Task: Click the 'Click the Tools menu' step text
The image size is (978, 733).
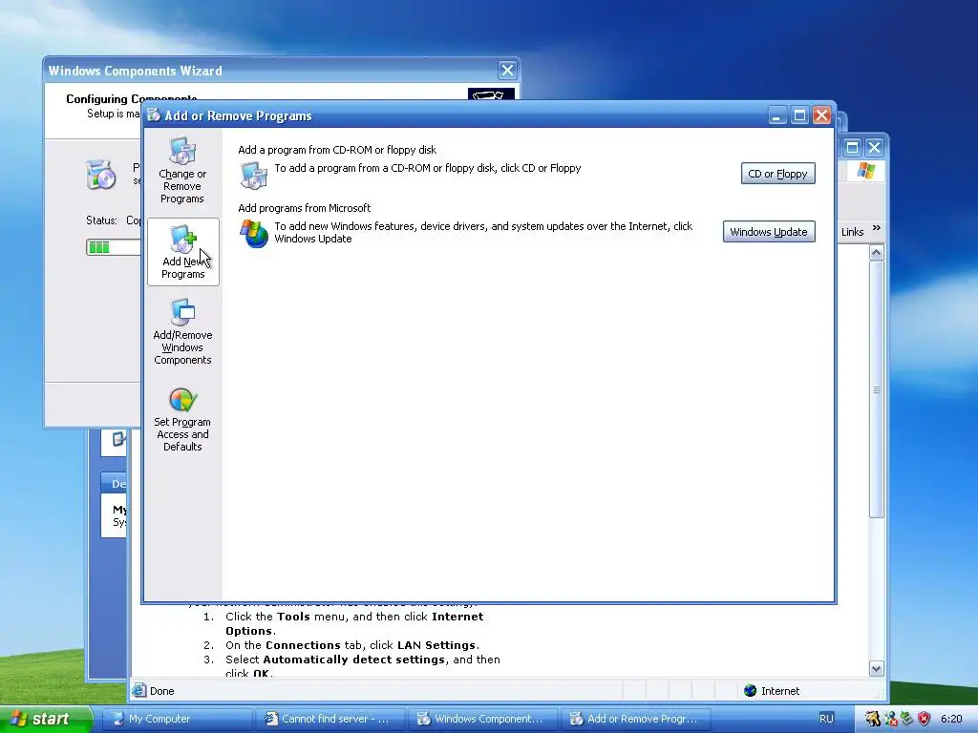Action: click(x=354, y=623)
